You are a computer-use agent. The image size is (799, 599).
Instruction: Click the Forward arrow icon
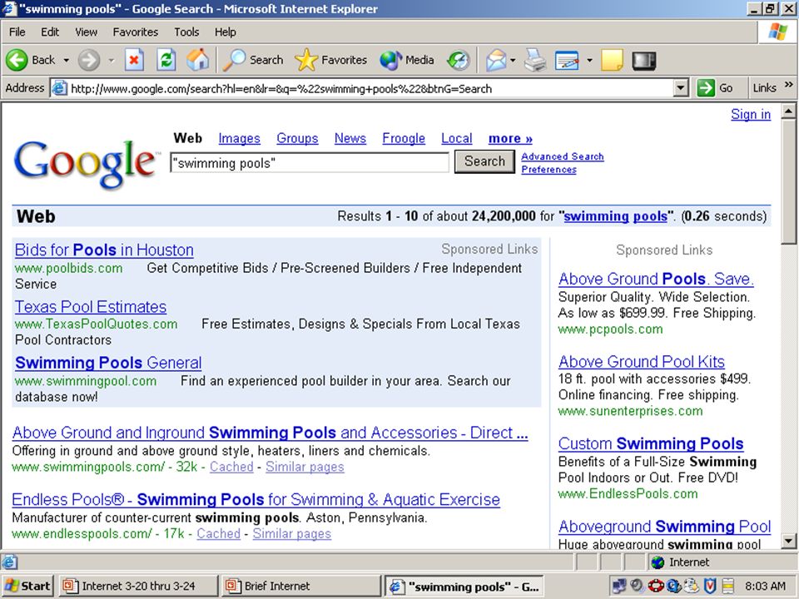point(89,60)
